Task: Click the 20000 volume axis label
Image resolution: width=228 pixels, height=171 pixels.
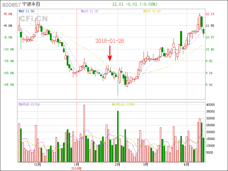Action: click(x=210, y=132)
